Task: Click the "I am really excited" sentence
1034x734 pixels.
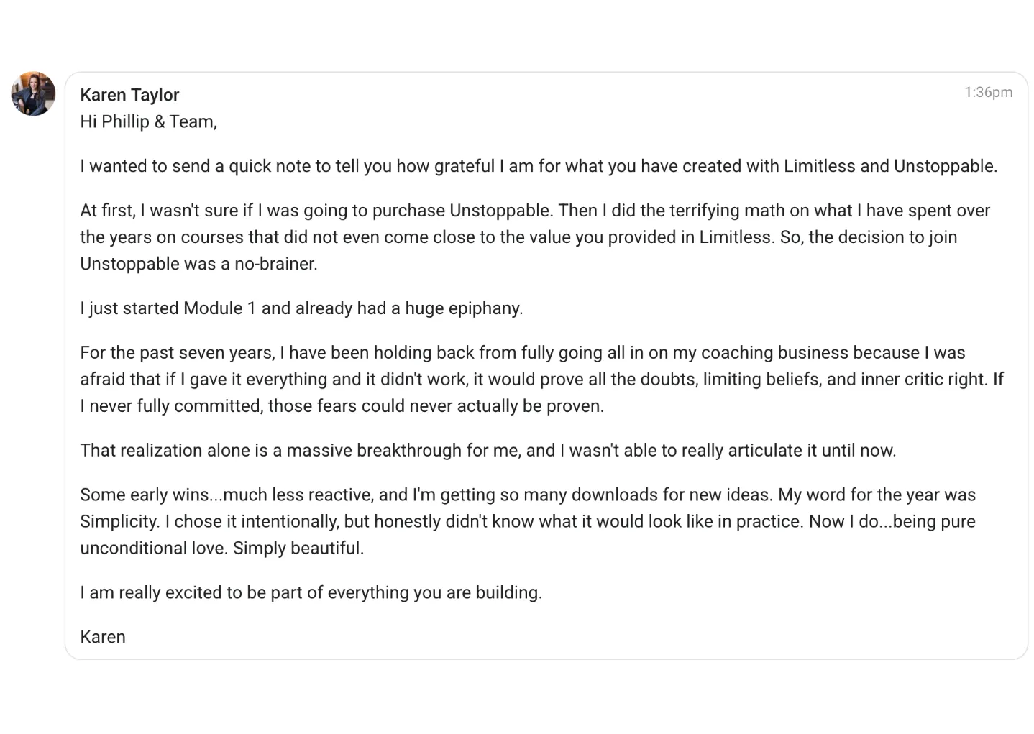Action: pyautogui.click(x=311, y=593)
